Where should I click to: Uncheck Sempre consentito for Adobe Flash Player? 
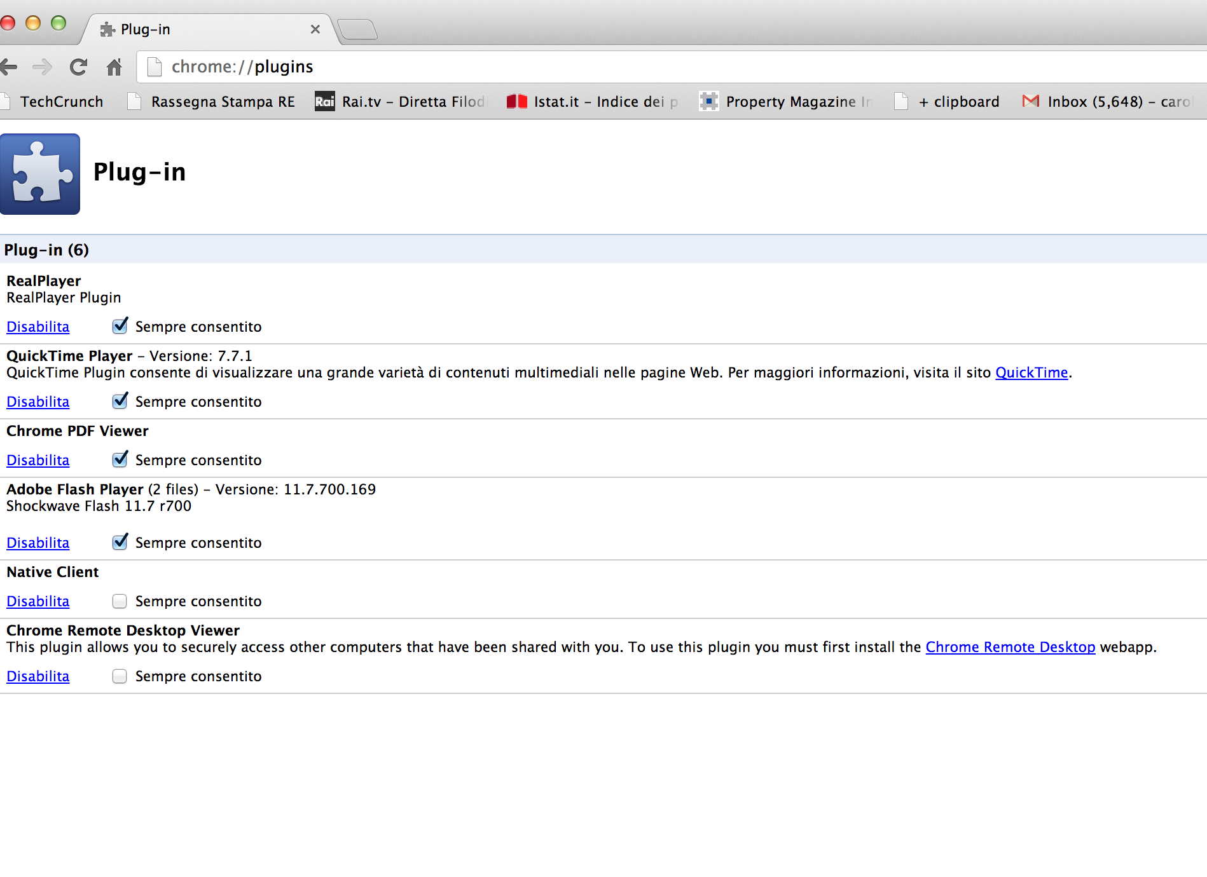[x=120, y=543]
